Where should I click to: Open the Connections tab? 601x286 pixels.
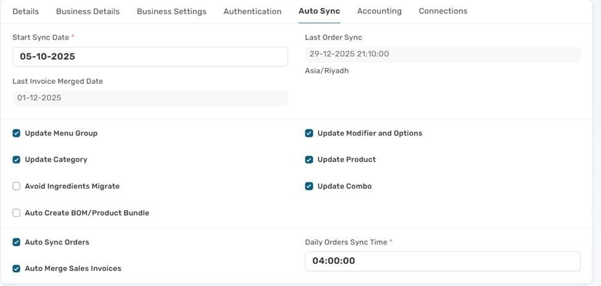point(443,11)
